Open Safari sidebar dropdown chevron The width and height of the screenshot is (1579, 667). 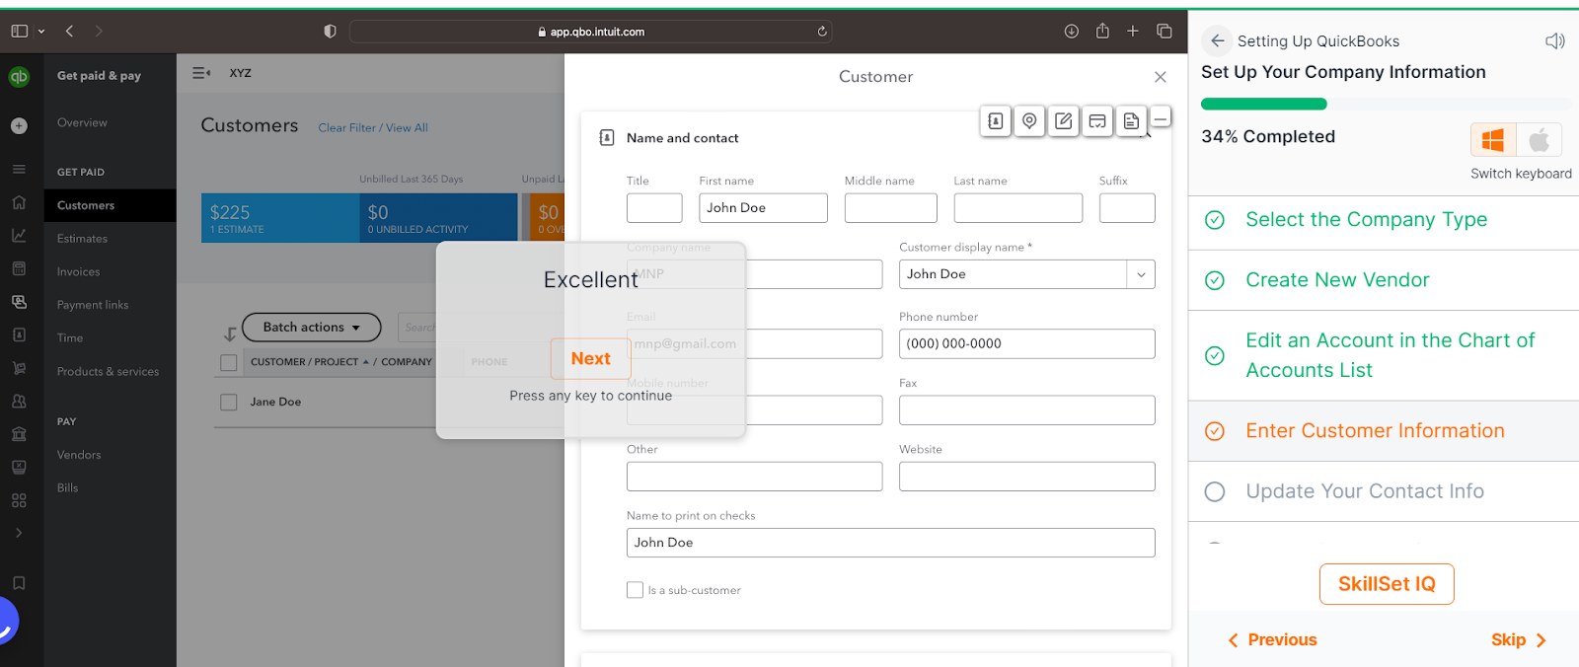[x=41, y=32]
